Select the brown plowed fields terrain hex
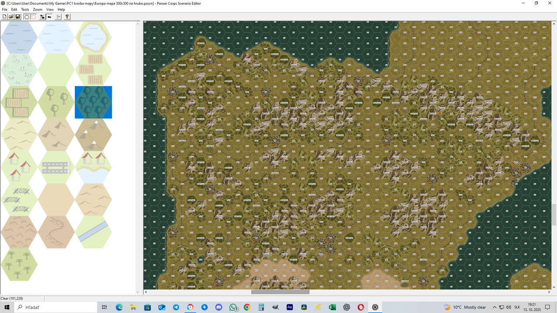Image resolution: width=557 pixels, height=313 pixels. [94, 70]
